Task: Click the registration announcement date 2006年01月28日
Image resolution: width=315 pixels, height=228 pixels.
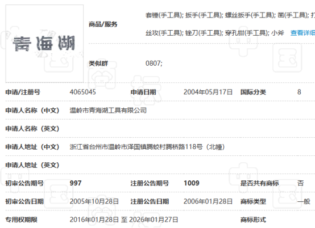Action: pyautogui.click(x=208, y=201)
